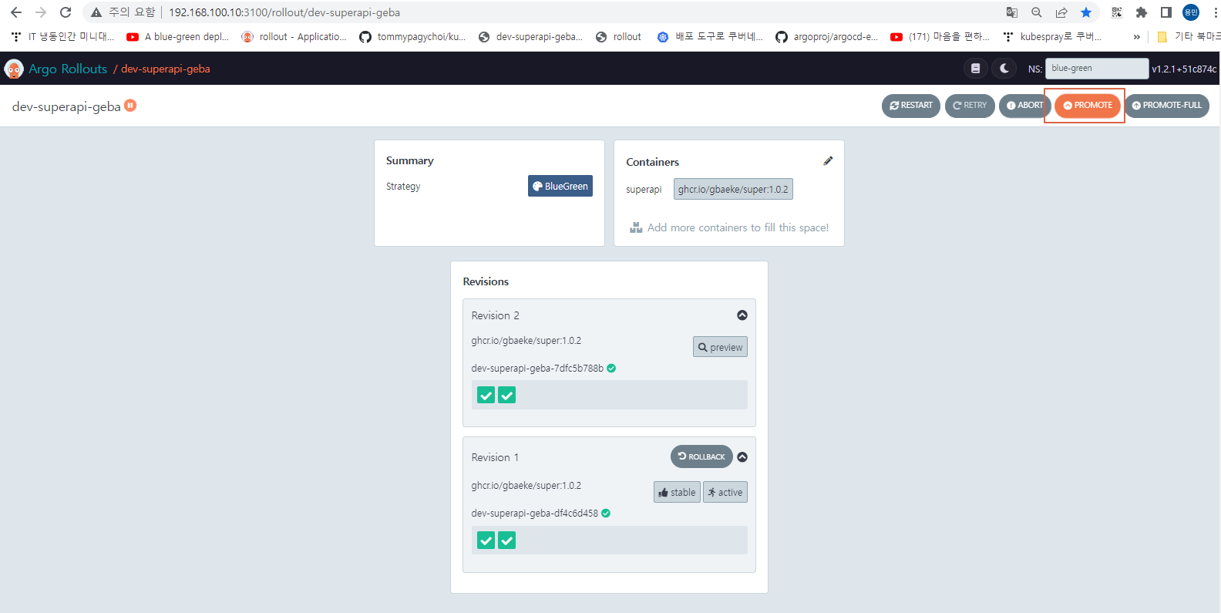Click second pod checkmark in Revision 2
This screenshot has height=613, width=1221.
point(506,396)
